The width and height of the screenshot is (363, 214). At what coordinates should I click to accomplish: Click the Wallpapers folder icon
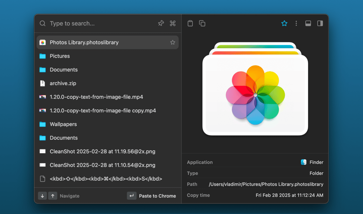[43, 124]
